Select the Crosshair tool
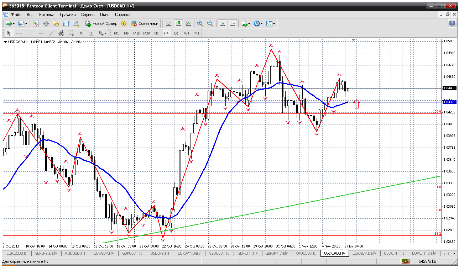 tap(19, 33)
